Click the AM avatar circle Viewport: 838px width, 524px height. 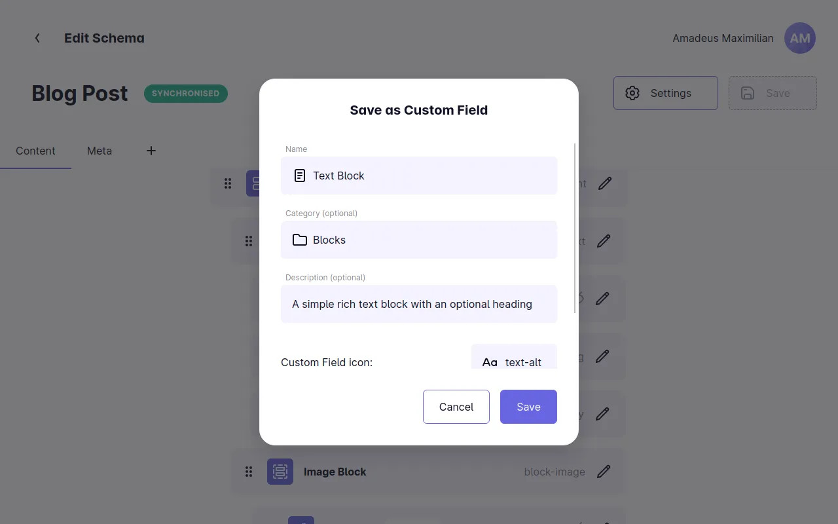(799, 38)
